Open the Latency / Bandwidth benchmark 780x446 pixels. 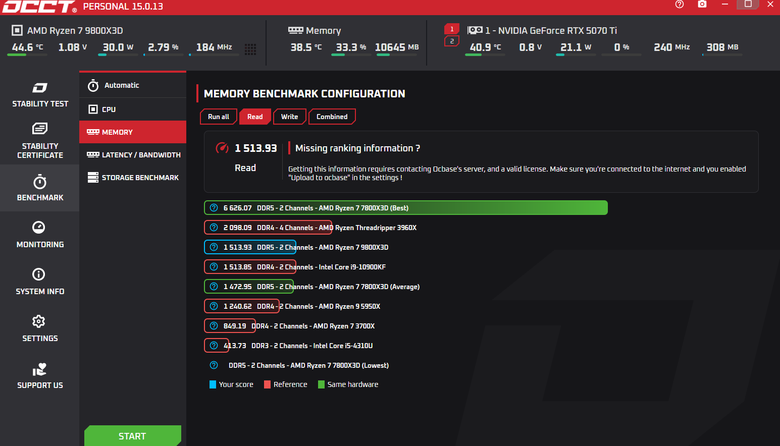coord(133,155)
